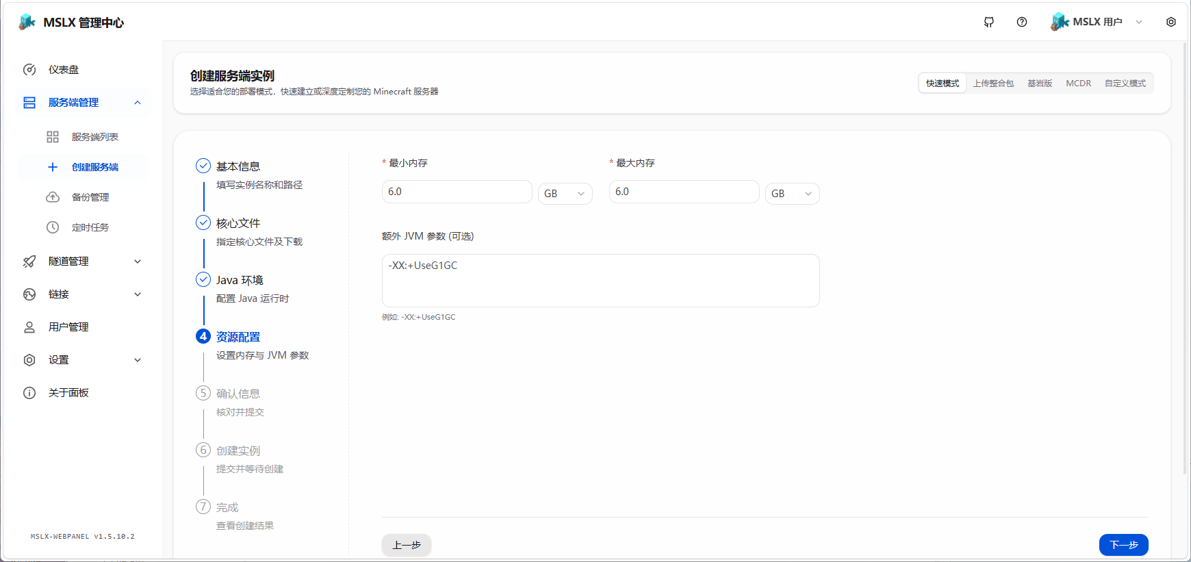
Task: Switch to the 基岩版 tab
Action: click(1040, 84)
